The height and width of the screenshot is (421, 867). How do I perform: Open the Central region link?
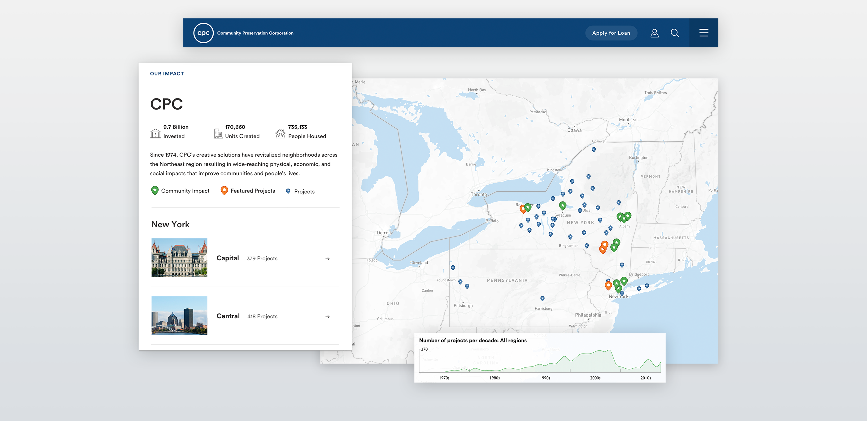coord(228,316)
